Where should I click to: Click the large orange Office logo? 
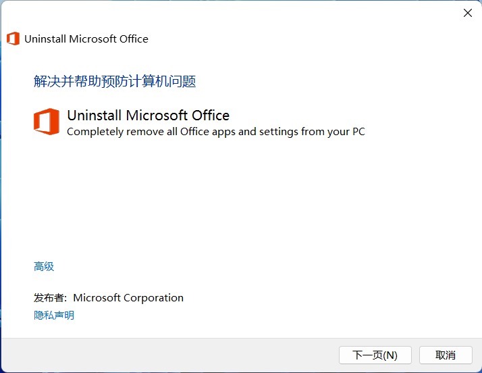47,122
